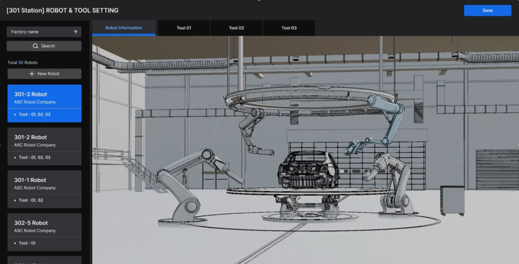Select the 301-3 Robot card
519x264 pixels.
click(x=44, y=104)
